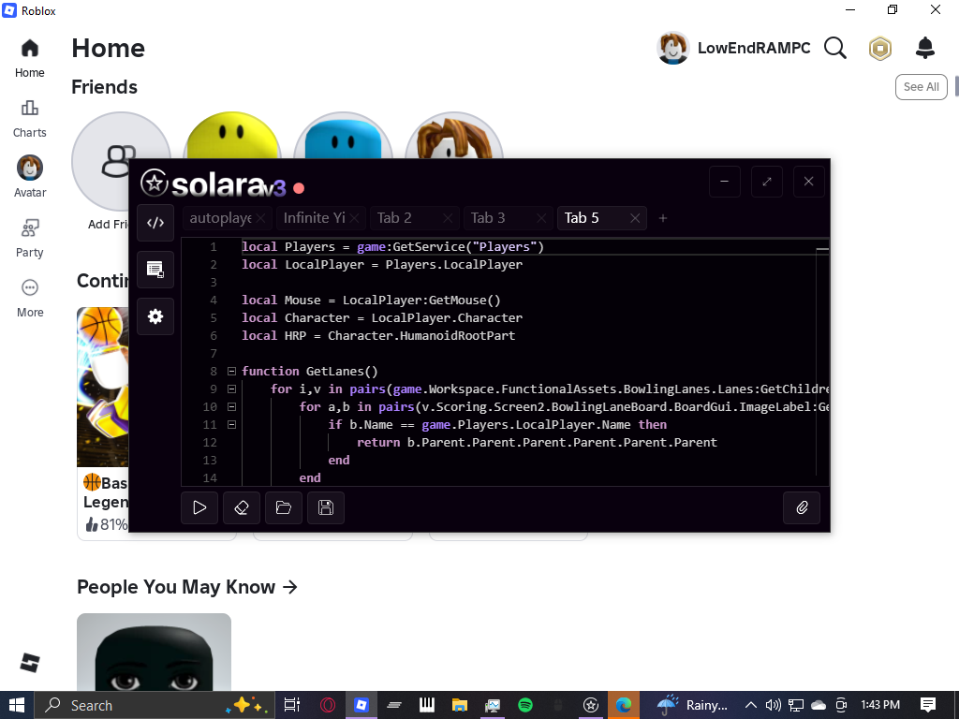Open the suggested person thumbnail with black head
Viewport: 959px width, 719px height.
tap(155, 652)
